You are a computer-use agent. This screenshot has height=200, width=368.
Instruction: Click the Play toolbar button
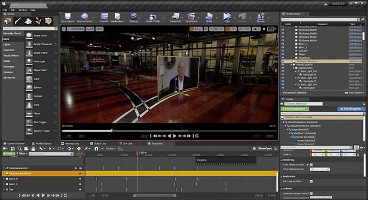tap(227, 18)
